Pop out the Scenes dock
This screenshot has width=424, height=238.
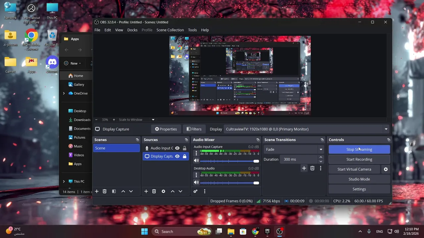click(137, 140)
